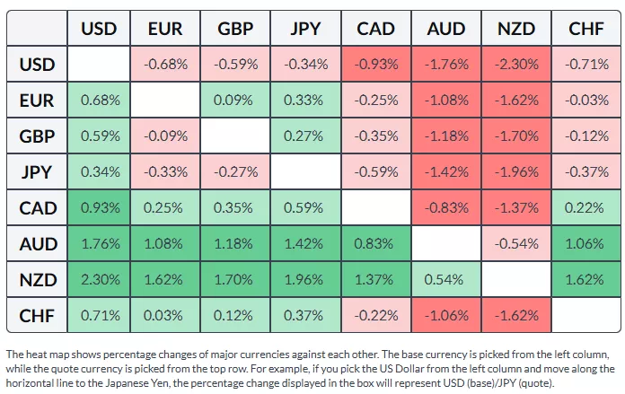Click NZD row, USD column cell 2.30%

tap(100, 280)
